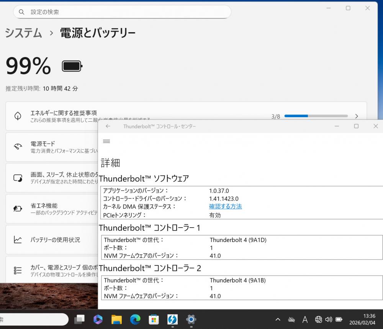Open Microsoft Store from taskbar
The width and height of the screenshot is (383, 329).
tap(154, 319)
